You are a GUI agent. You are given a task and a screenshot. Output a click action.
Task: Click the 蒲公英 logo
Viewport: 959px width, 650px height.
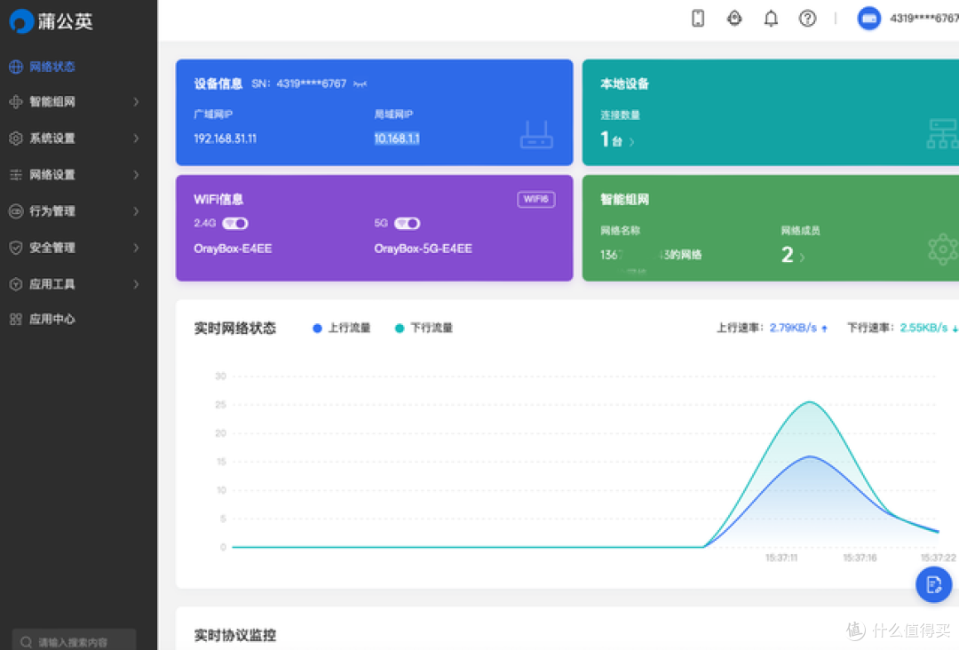[52, 21]
